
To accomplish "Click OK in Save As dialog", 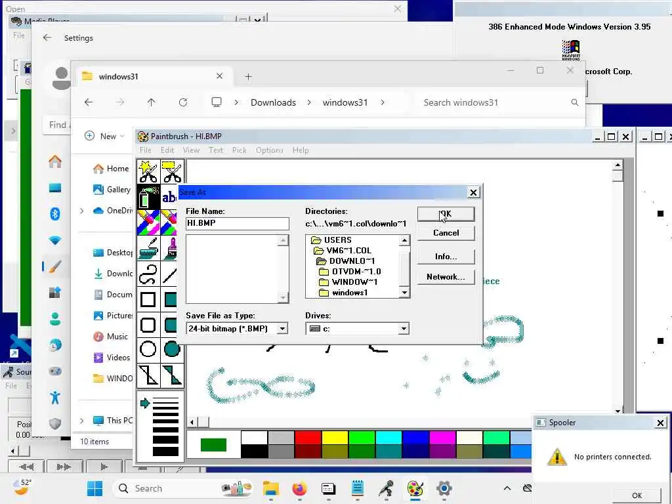I will point(446,214).
